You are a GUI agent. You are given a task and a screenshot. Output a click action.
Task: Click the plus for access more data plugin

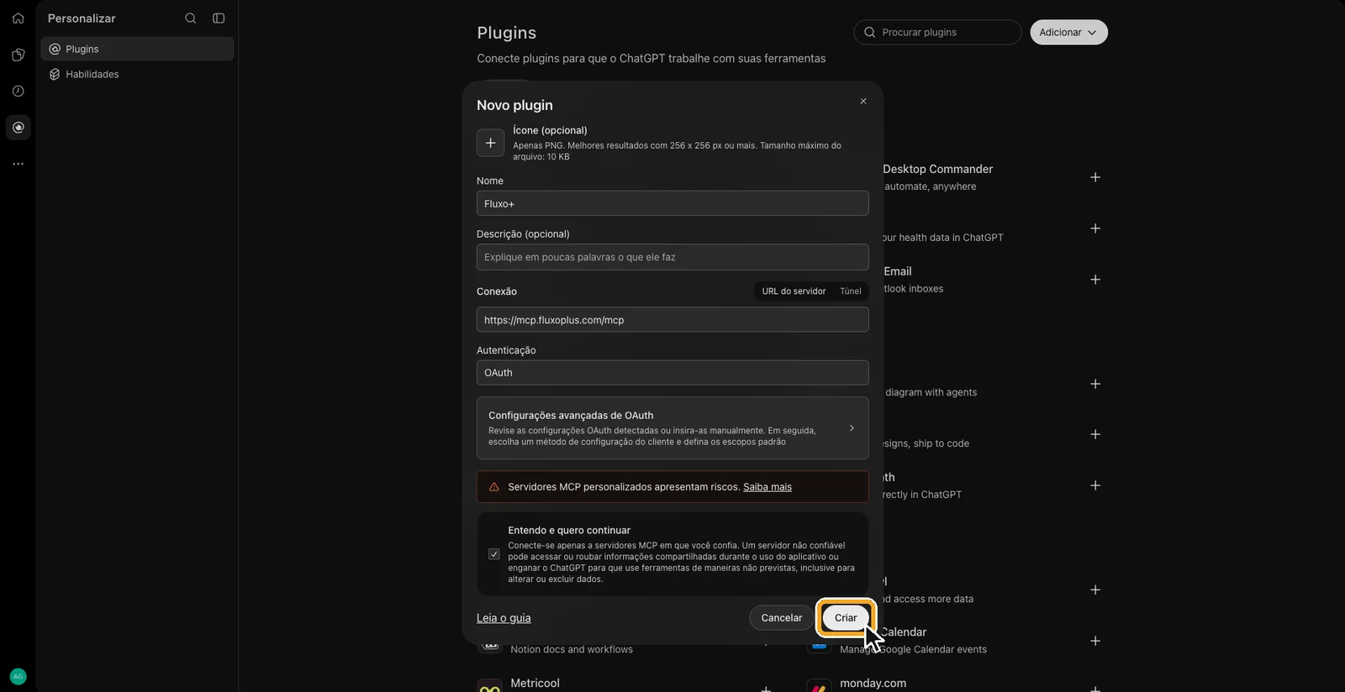pos(1095,590)
